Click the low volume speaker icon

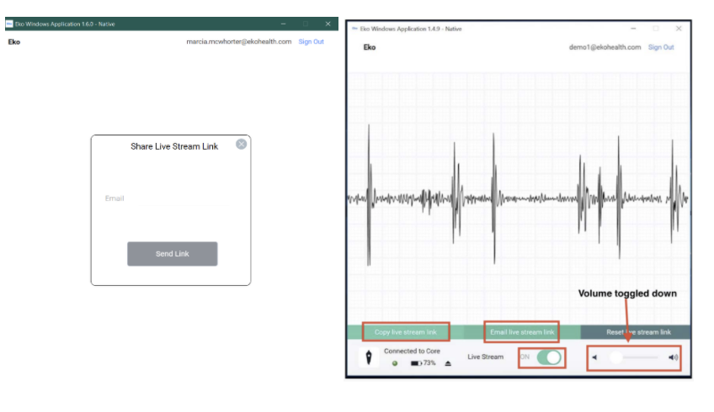click(x=594, y=357)
